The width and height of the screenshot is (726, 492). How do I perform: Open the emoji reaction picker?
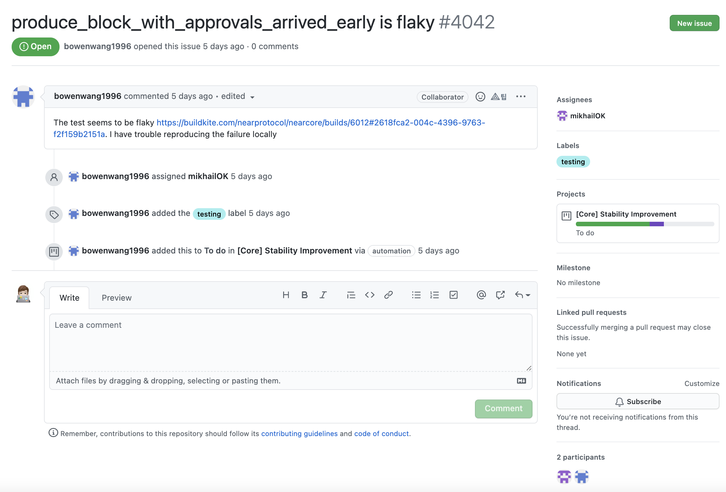click(x=480, y=97)
